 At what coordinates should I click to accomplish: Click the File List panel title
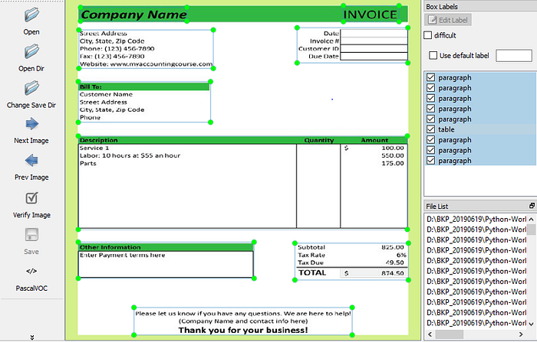coord(437,206)
